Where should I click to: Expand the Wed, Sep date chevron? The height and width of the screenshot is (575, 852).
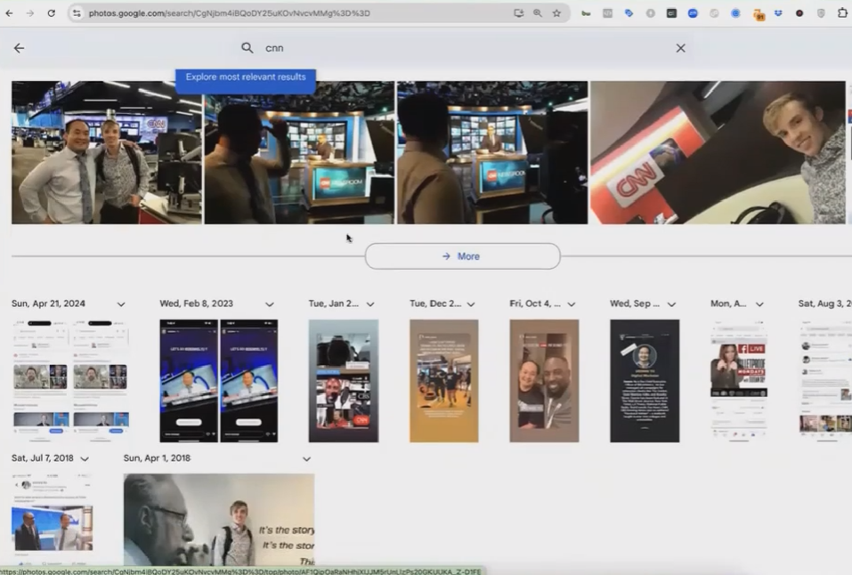coord(671,304)
